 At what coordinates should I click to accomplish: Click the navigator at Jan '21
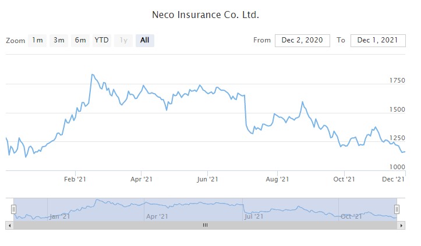[60, 216]
